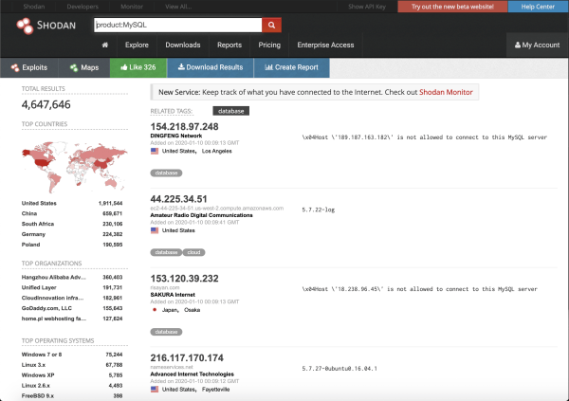Open the Reports page
The width and height of the screenshot is (569, 401).
tap(229, 45)
